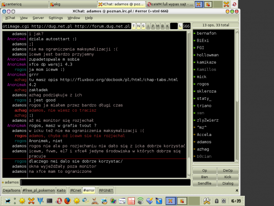Open the fluxbox.org docbook link in chat
The height and width of the screenshot is (206, 274).
[x=119, y=80]
